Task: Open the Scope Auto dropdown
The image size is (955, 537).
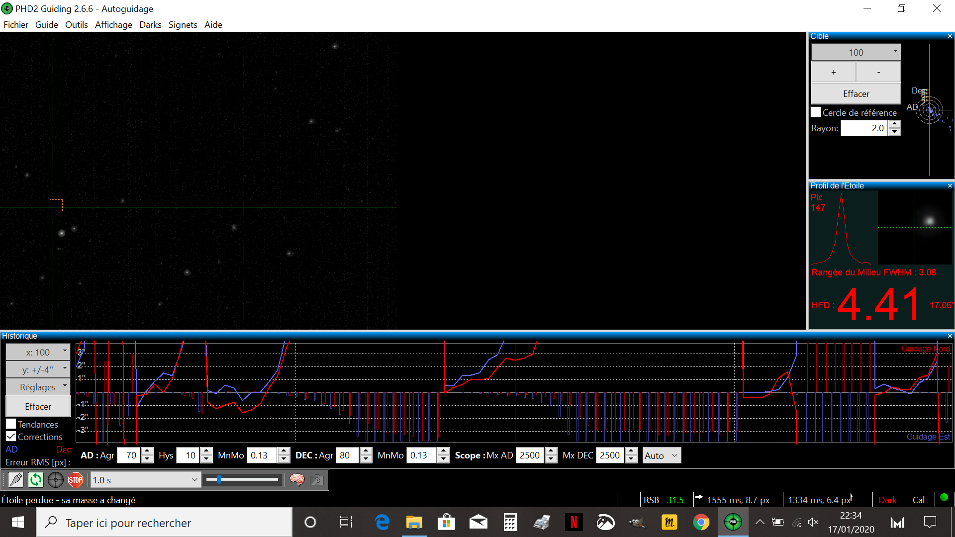Action: (661, 455)
